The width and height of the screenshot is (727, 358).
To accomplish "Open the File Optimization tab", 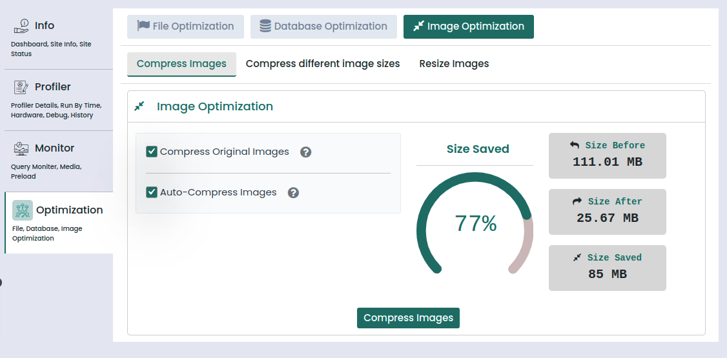I will tap(185, 26).
